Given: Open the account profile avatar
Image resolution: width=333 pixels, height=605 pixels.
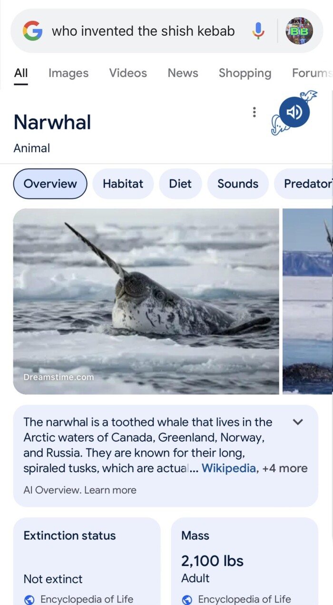Looking at the screenshot, I should pos(299,31).
